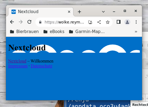Open the user profile avatar
148x107 pixels.
pyautogui.click(x=127, y=22)
